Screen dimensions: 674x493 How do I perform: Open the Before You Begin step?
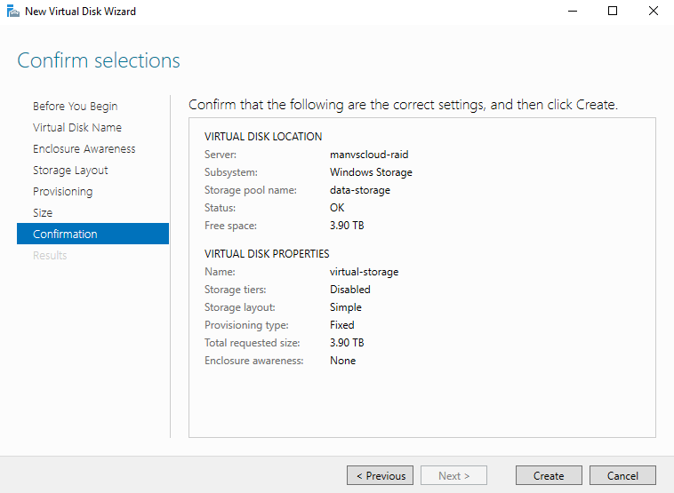point(76,106)
